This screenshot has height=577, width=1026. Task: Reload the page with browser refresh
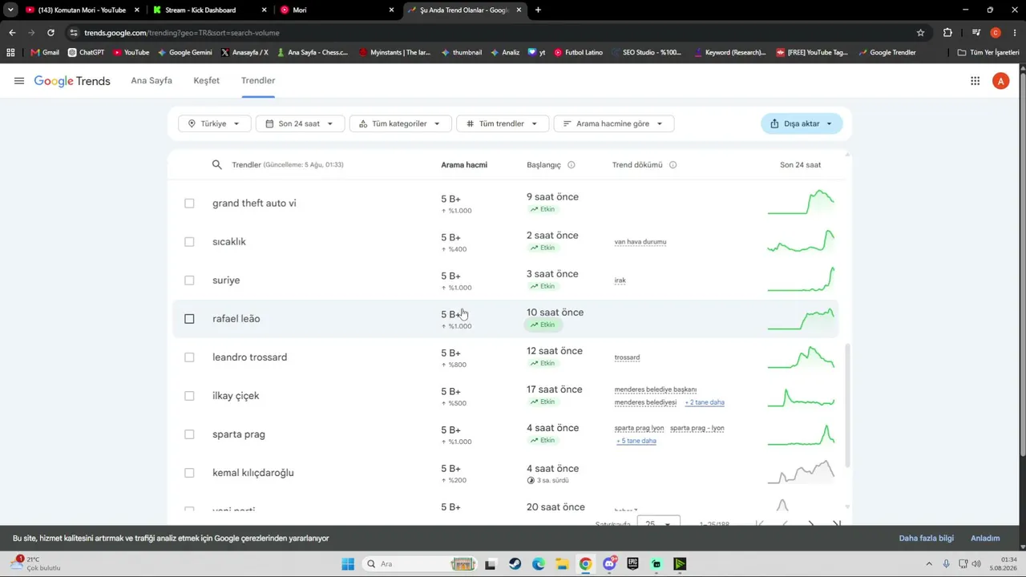coord(50,33)
